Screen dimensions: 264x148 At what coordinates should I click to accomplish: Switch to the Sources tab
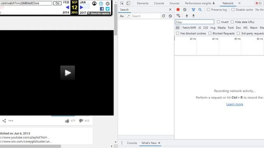coord(174,3)
